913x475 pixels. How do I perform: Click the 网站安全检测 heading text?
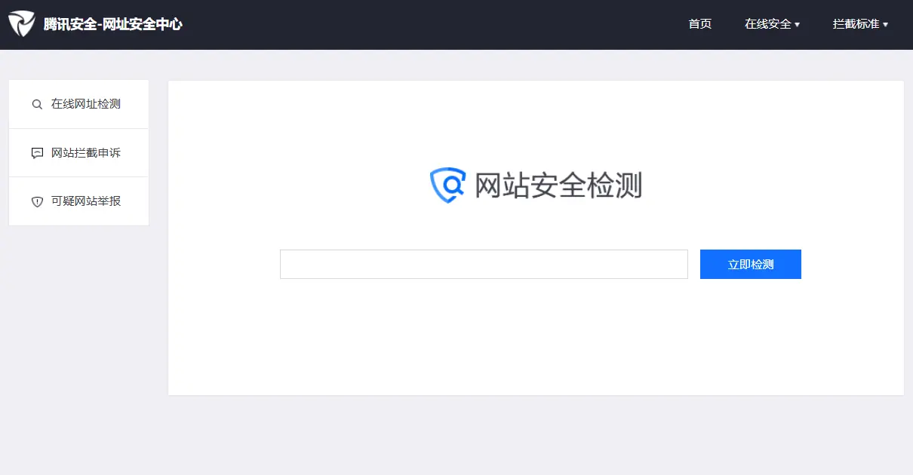[558, 185]
